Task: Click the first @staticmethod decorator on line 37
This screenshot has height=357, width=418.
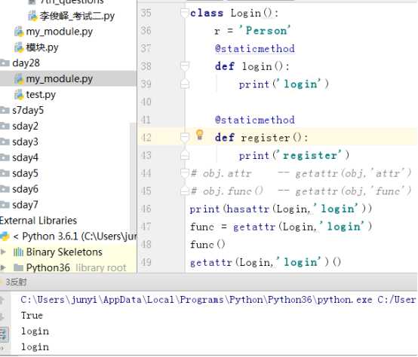Action: click(255, 49)
